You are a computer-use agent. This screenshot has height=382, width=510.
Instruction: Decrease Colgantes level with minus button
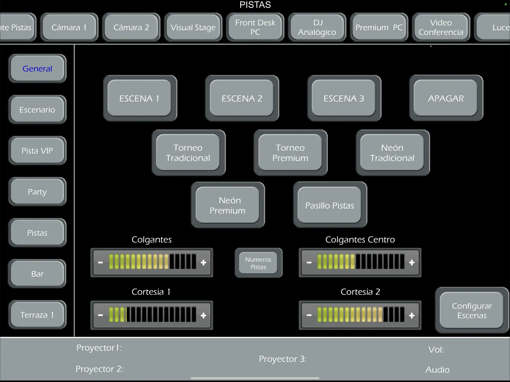click(x=100, y=263)
